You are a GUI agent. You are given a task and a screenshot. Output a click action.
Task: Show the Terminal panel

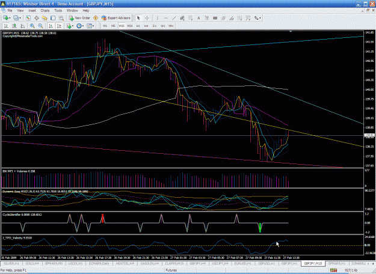(x=53, y=18)
